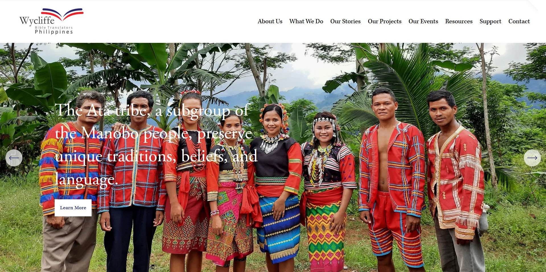The height and width of the screenshot is (272, 546).
Task: Go to the Support page
Action: tap(490, 21)
